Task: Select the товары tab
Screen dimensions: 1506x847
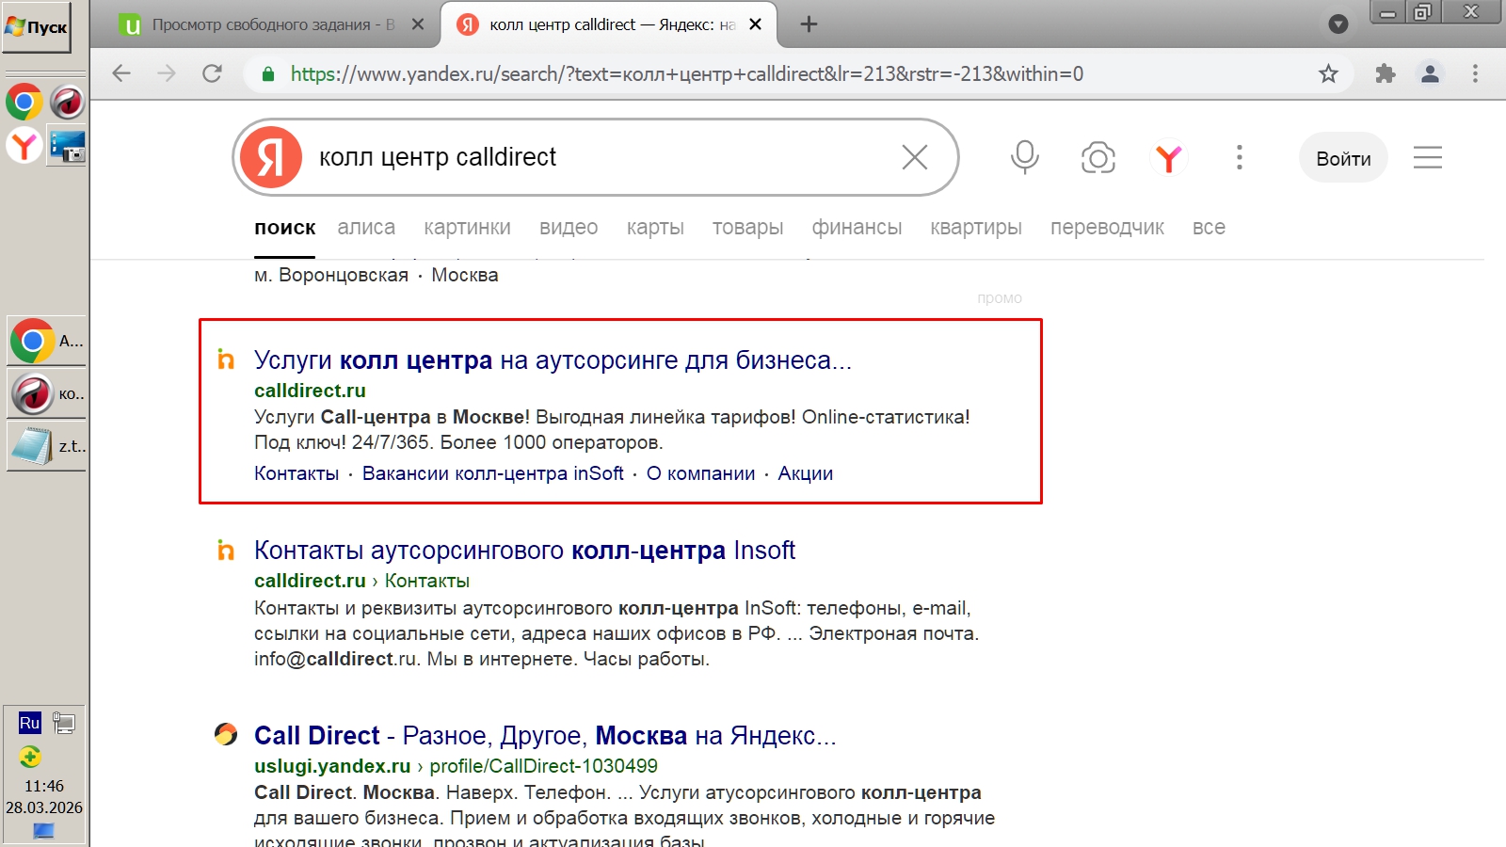Action: (x=748, y=228)
